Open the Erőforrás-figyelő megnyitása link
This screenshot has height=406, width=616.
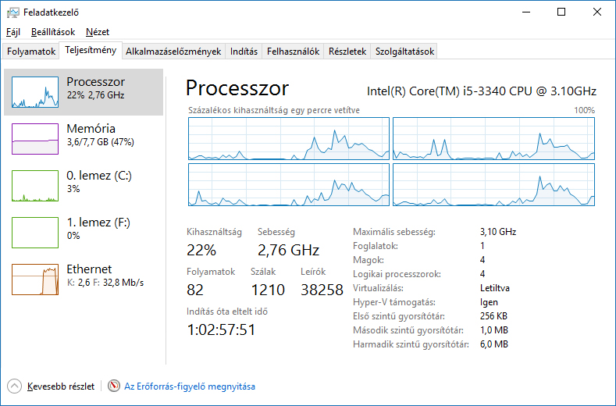click(190, 386)
